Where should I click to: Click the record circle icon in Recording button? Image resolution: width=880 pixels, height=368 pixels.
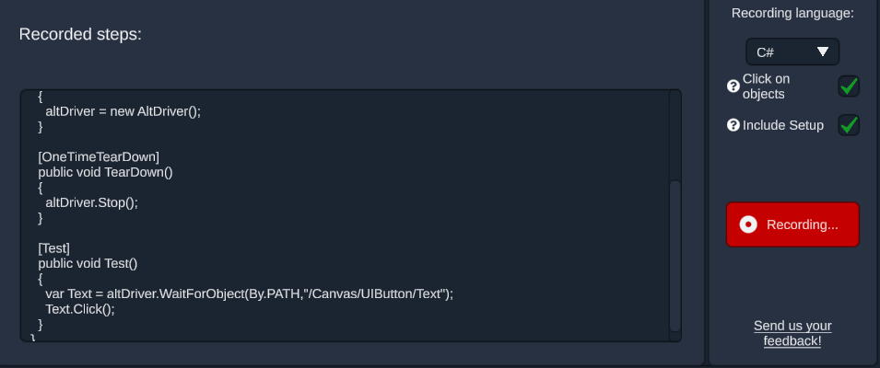coord(748,224)
